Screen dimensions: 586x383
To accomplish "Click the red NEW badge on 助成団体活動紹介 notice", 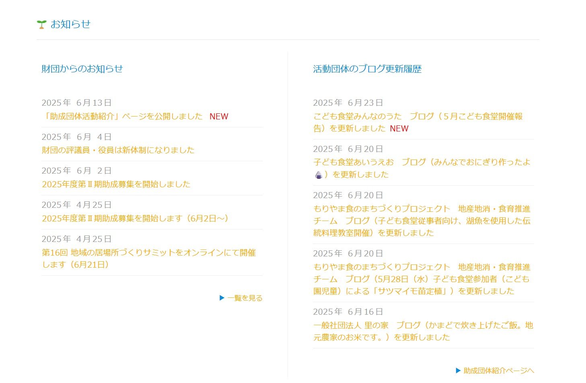I will (219, 117).
